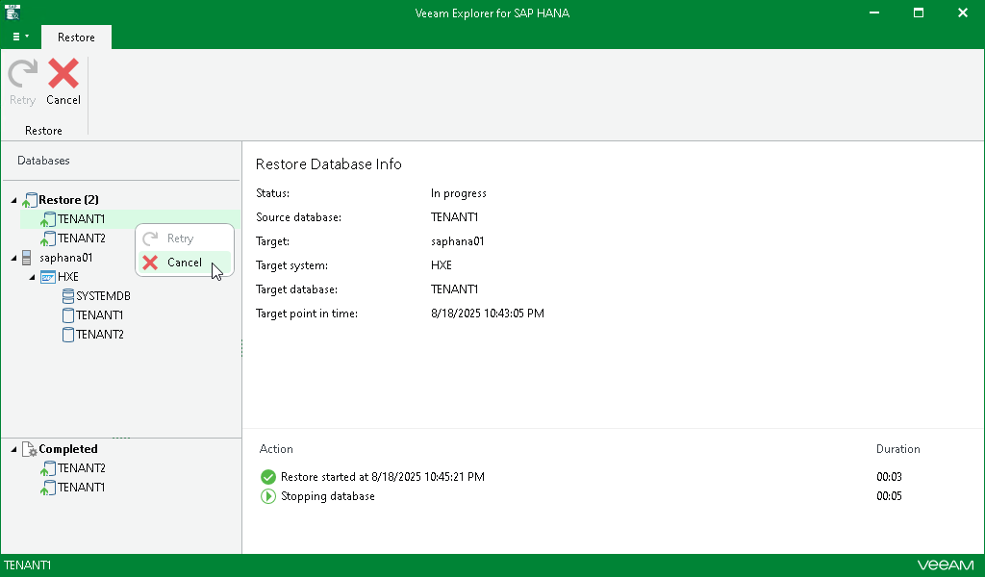The width and height of the screenshot is (985, 577).
Task: Click the 'In progress' status value
Action: pyautogui.click(x=459, y=193)
